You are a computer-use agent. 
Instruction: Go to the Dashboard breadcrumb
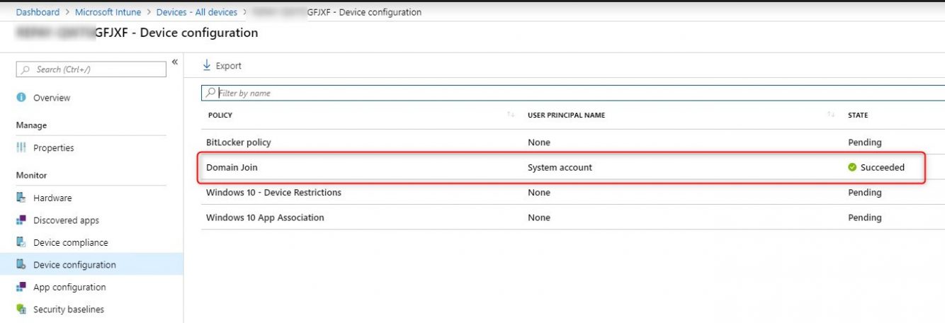(38, 12)
